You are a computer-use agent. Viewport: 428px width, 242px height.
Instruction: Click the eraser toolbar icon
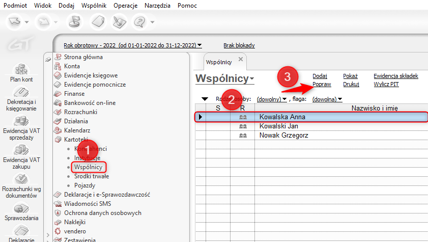point(98,21)
